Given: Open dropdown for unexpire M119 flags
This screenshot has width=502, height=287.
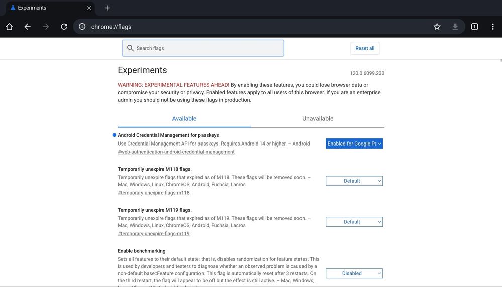Looking at the screenshot, I should pos(354,222).
